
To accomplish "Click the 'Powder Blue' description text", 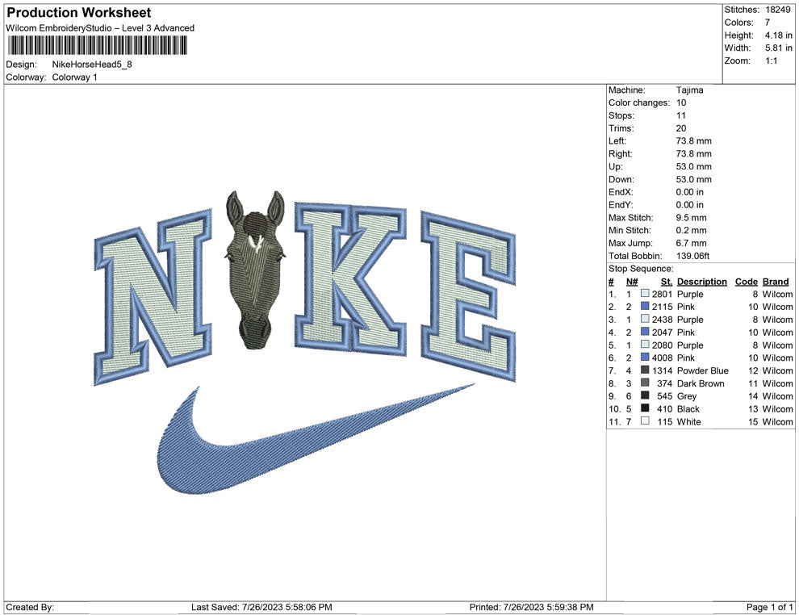I will point(703,370).
